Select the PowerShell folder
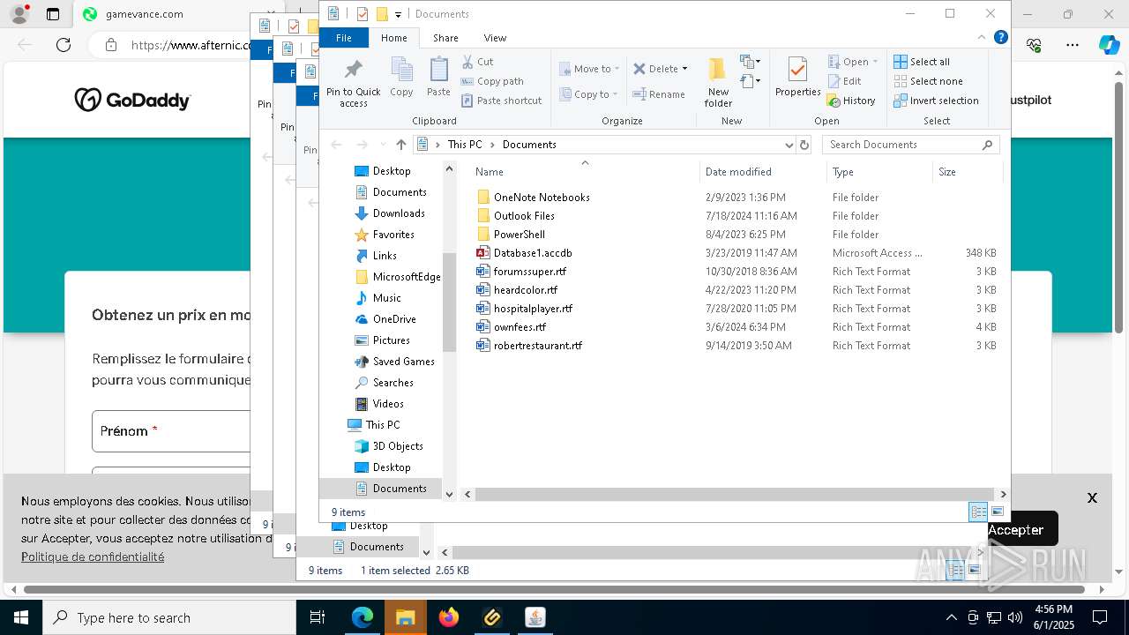The width and height of the screenshot is (1129, 635). pos(520,235)
